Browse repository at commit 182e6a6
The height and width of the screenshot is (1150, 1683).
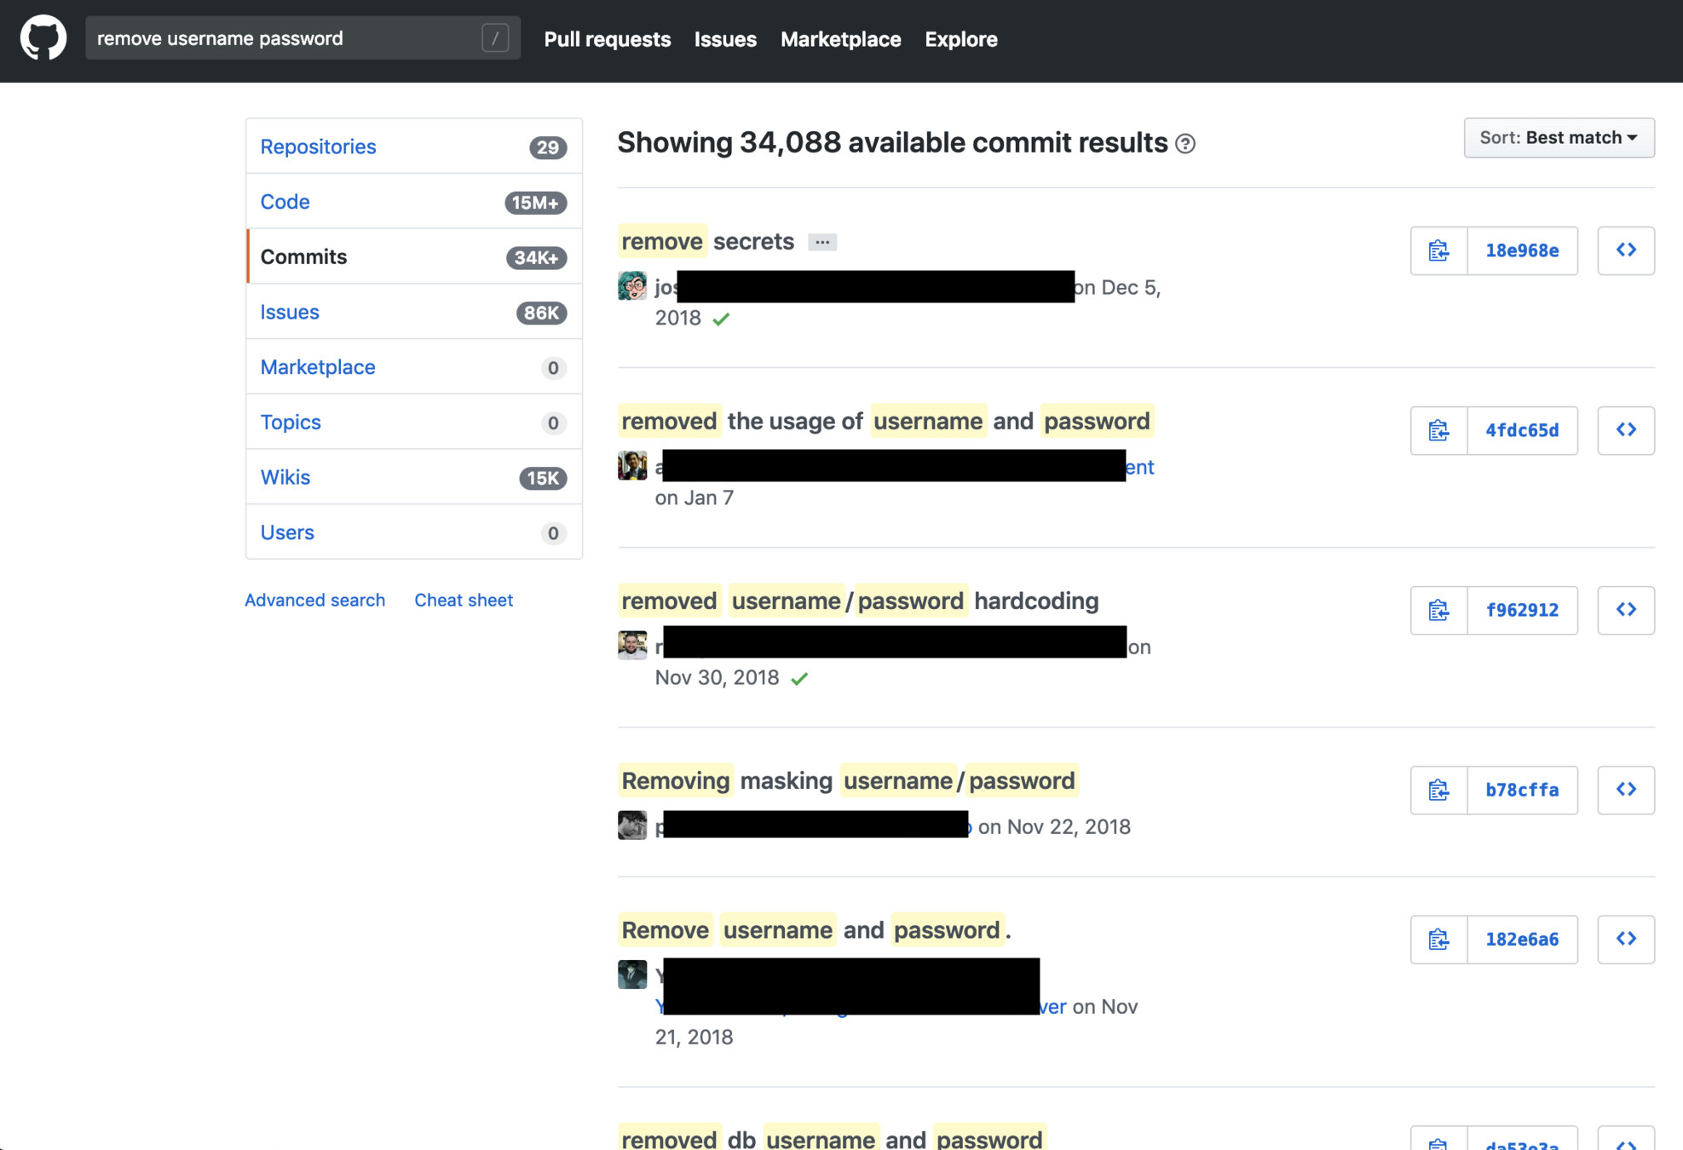(x=1625, y=939)
